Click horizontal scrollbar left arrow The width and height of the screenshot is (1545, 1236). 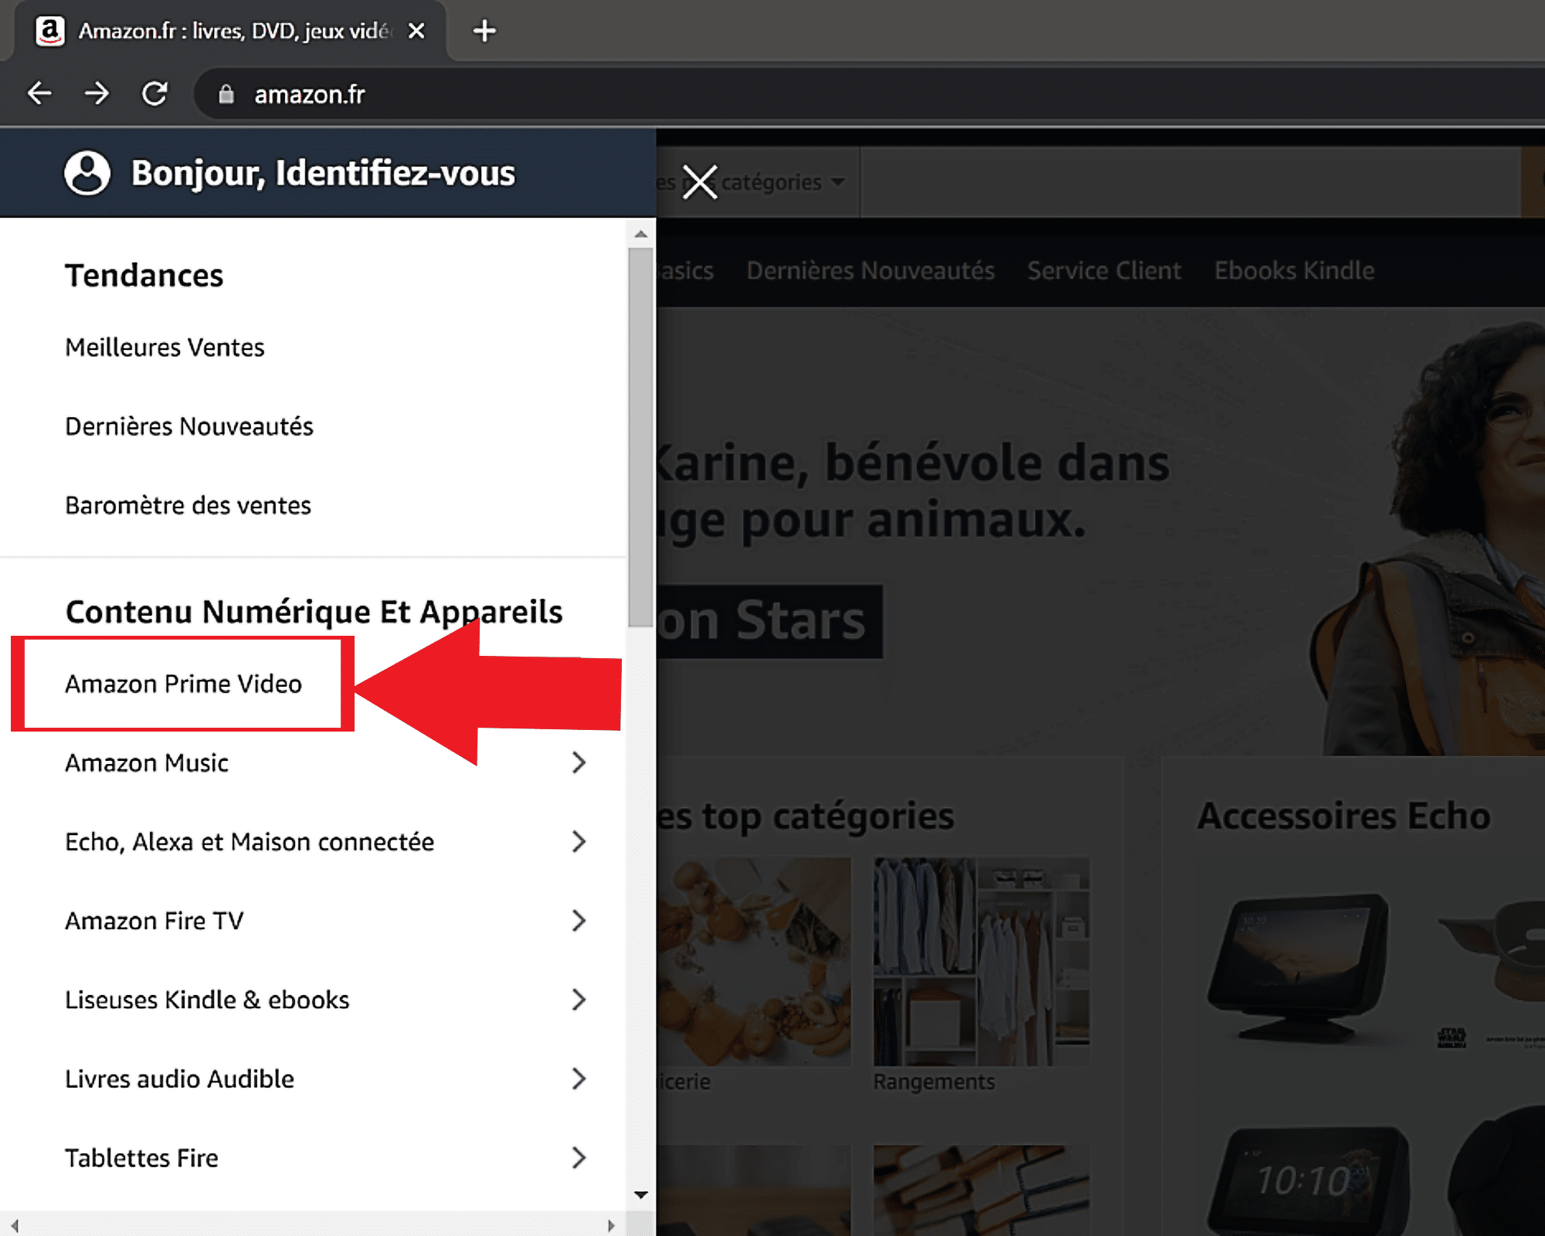point(14,1225)
